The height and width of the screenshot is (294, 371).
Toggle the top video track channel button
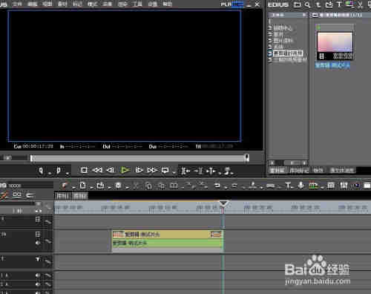[38, 219]
